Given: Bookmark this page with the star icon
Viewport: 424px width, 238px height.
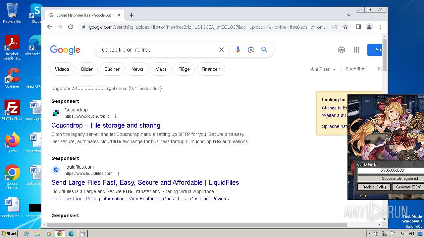Looking at the screenshot, I should click(x=345, y=27).
